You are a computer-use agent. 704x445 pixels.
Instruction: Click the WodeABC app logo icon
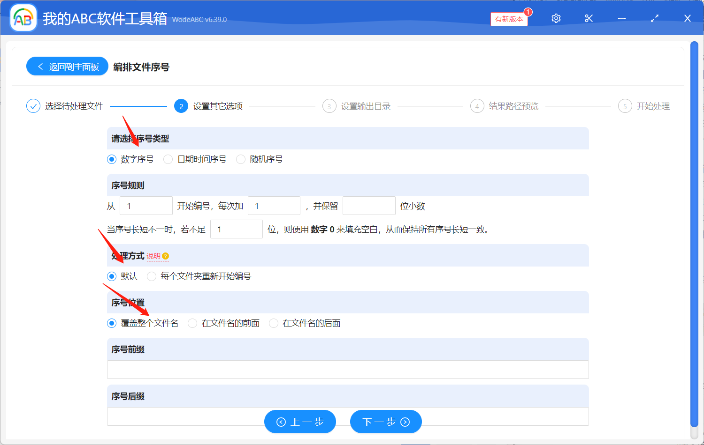(23, 18)
